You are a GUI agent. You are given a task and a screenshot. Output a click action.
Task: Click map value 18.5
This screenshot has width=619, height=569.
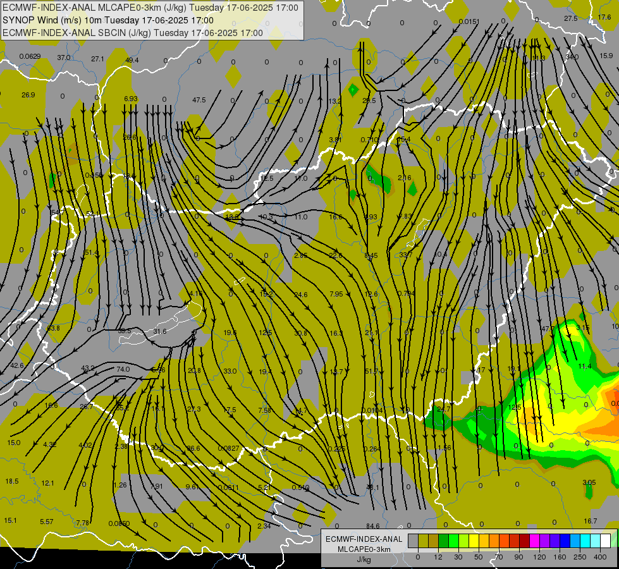12,481
